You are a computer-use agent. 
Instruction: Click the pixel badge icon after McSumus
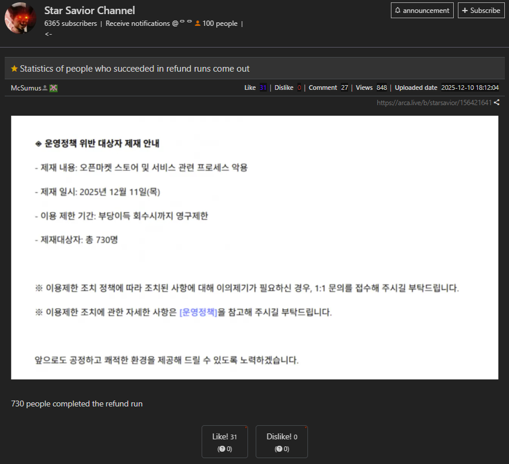tap(53, 88)
